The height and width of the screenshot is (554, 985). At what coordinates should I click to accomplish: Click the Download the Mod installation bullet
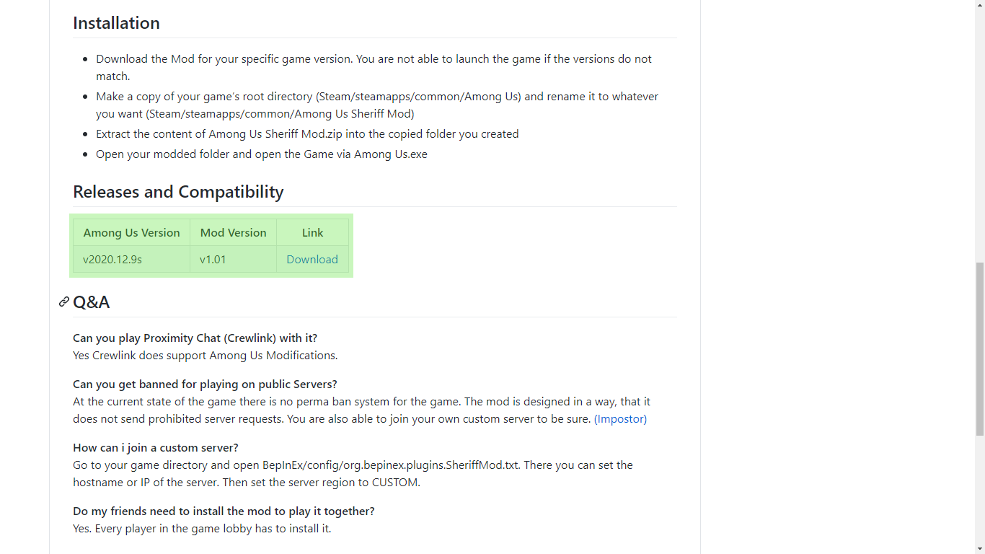point(374,59)
